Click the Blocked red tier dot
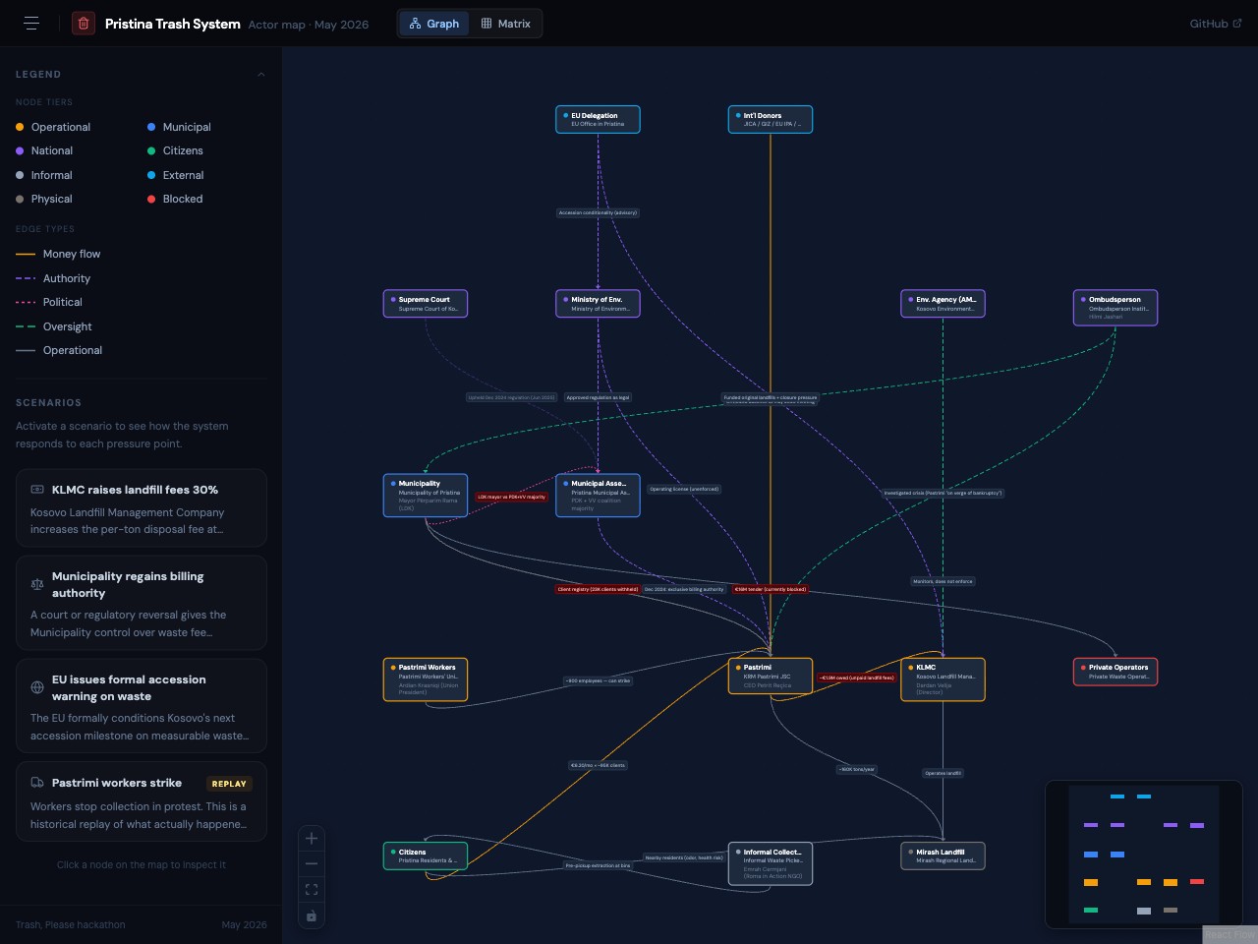Image resolution: width=1258 pixels, height=944 pixels. (151, 199)
